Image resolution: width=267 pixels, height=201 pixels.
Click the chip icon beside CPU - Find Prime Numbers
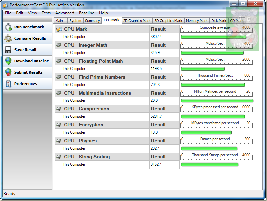pos(59,77)
